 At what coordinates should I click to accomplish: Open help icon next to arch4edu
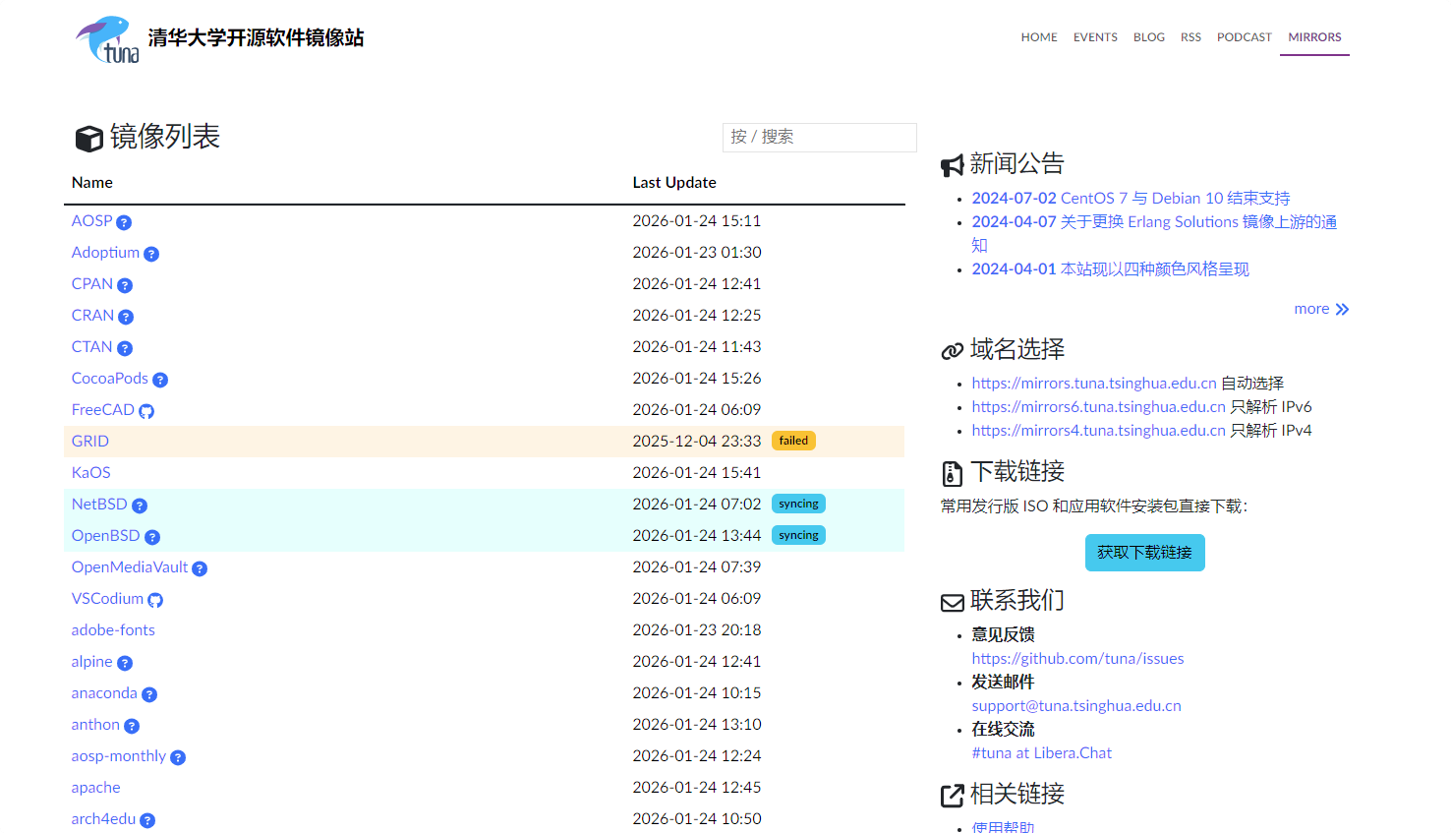coord(147,820)
